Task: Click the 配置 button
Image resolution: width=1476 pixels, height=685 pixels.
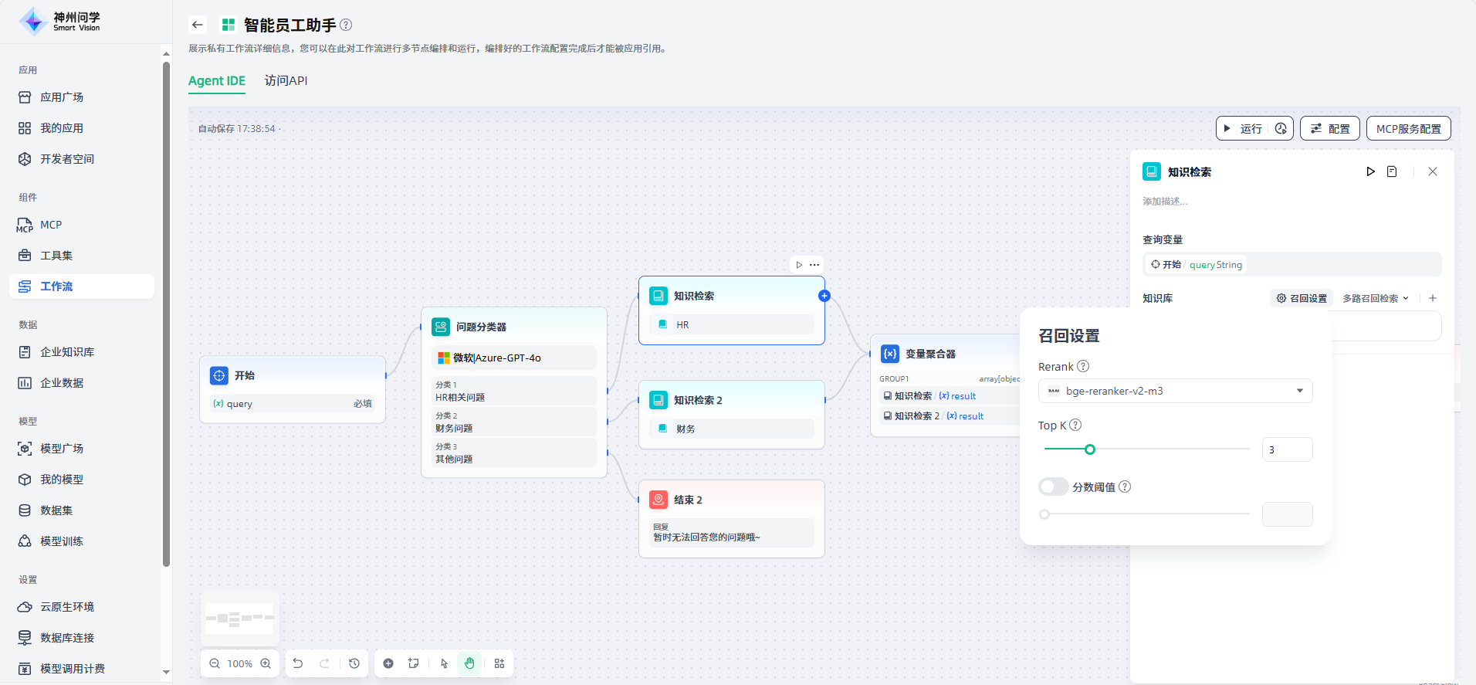Action: tap(1329, 128)
